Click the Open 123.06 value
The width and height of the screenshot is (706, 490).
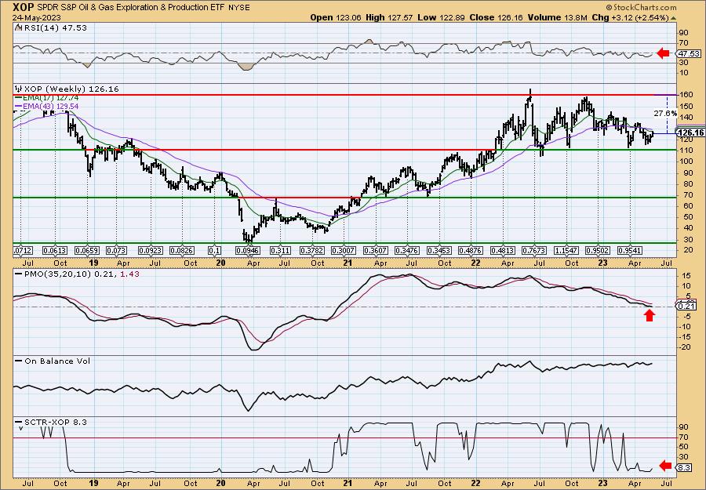pos(336,17)
